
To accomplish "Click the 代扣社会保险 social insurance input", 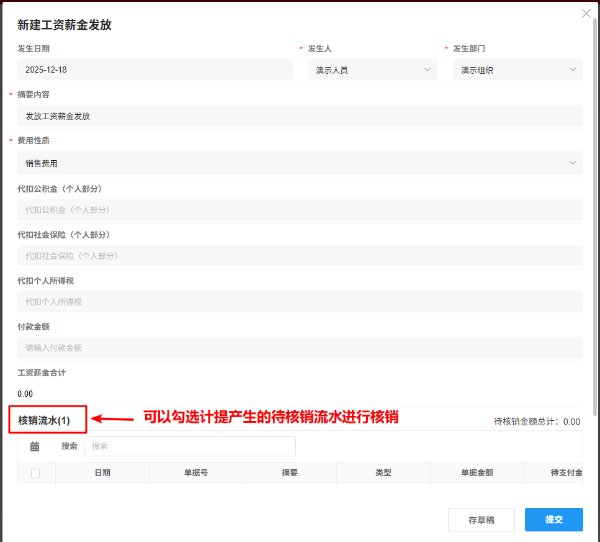I will click(300, 255).
